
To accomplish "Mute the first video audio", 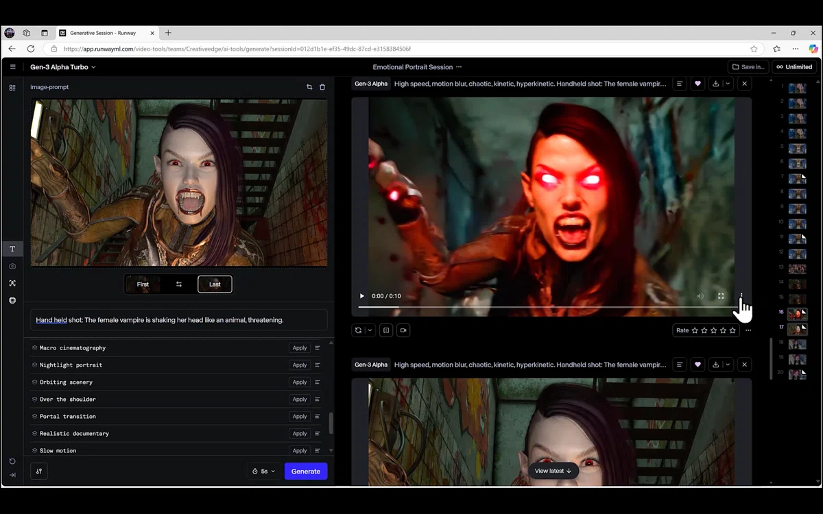I will pyautogui.click(x=700, y=296).
